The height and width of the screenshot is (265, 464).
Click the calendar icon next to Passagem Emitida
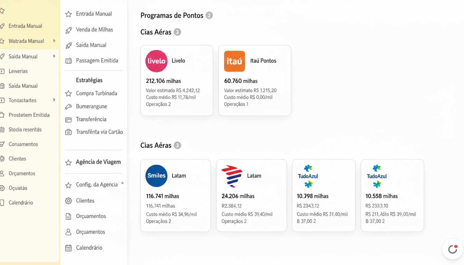[x=69, y=61]
